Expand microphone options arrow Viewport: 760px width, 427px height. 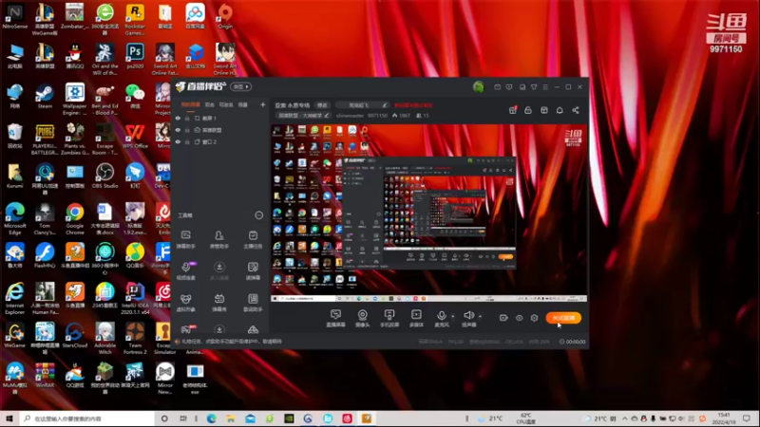(x=453, y=317)
